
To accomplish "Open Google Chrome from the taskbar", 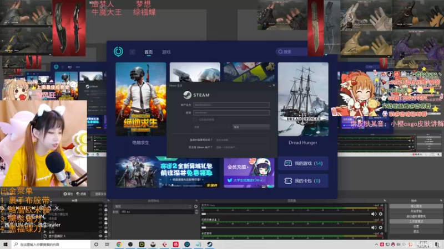I will (119, 245).
